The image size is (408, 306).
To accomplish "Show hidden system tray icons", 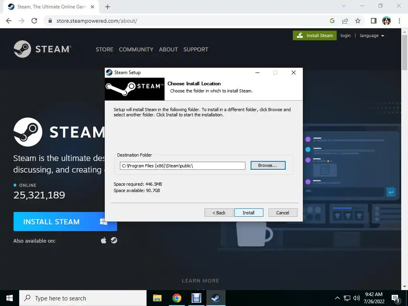I will (x=337, y=298).
